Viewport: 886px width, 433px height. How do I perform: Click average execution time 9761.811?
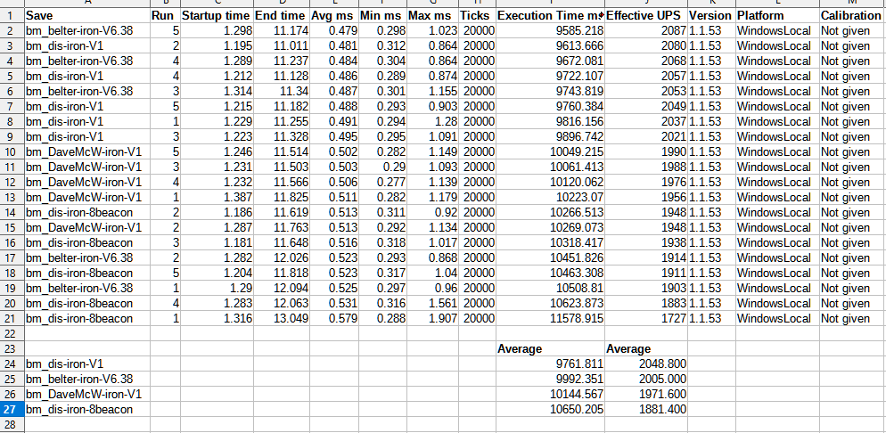click(550, 364)
